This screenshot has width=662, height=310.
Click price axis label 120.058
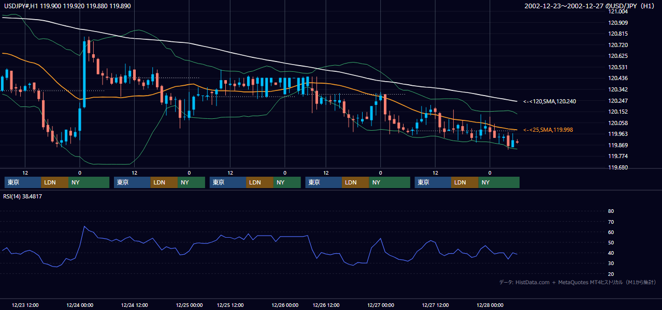[617, 123]
